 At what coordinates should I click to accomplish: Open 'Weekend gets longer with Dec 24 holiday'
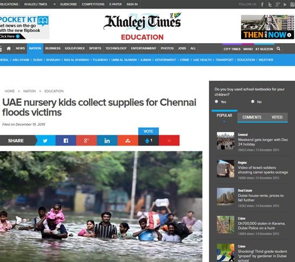[263, 142]
